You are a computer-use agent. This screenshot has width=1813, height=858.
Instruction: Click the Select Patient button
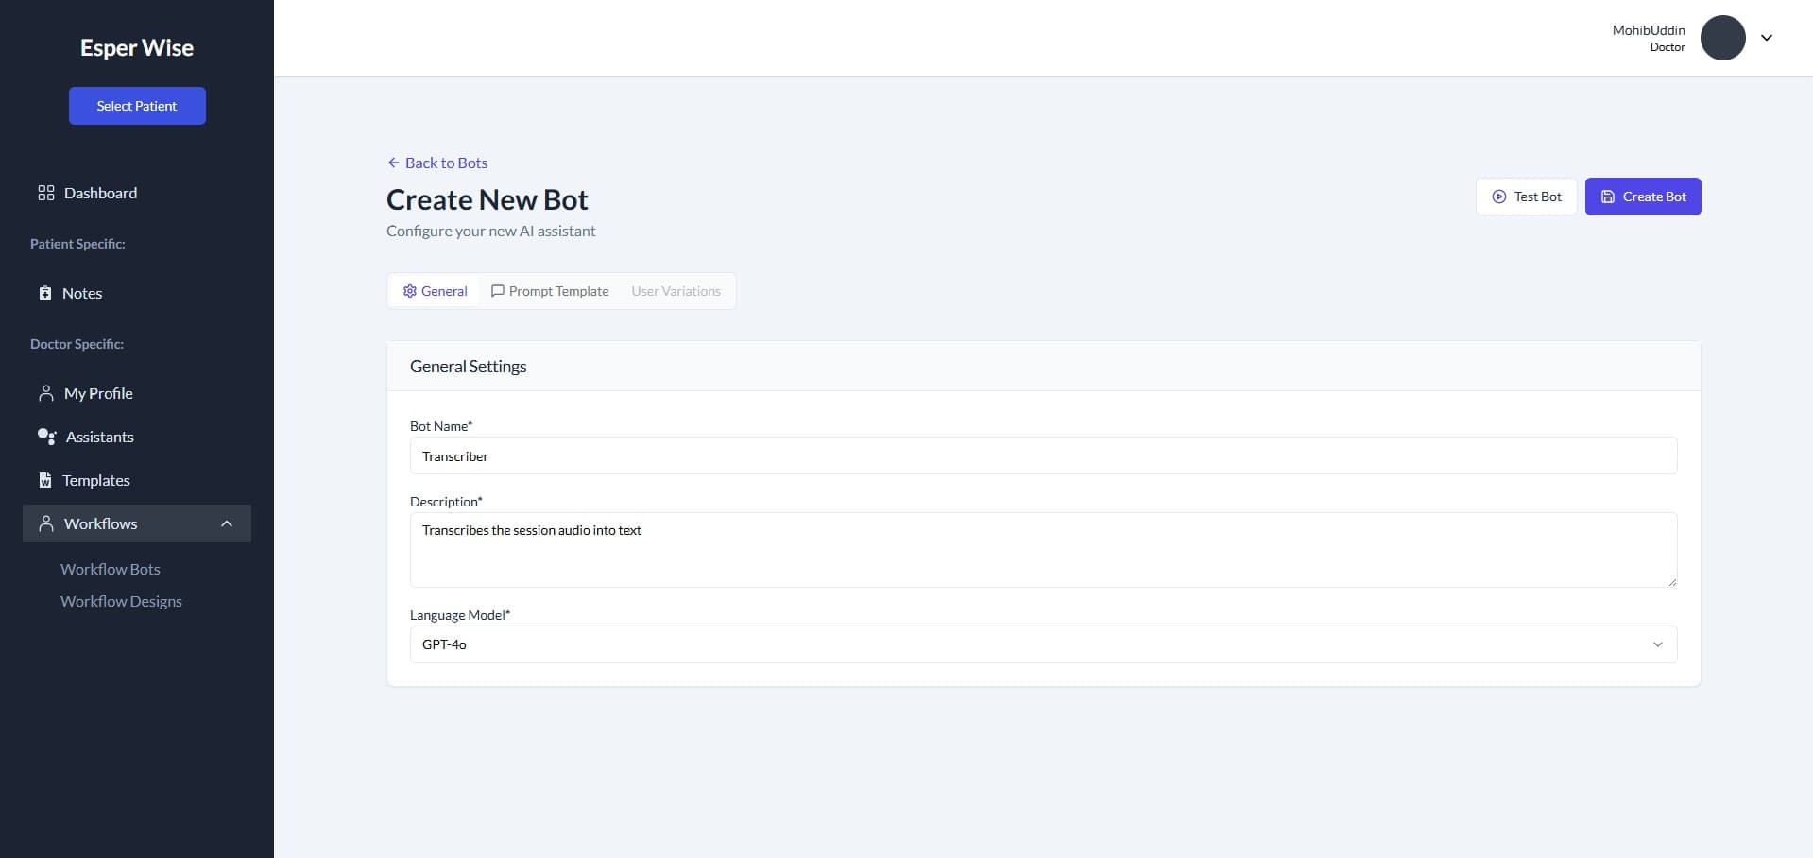137,106
